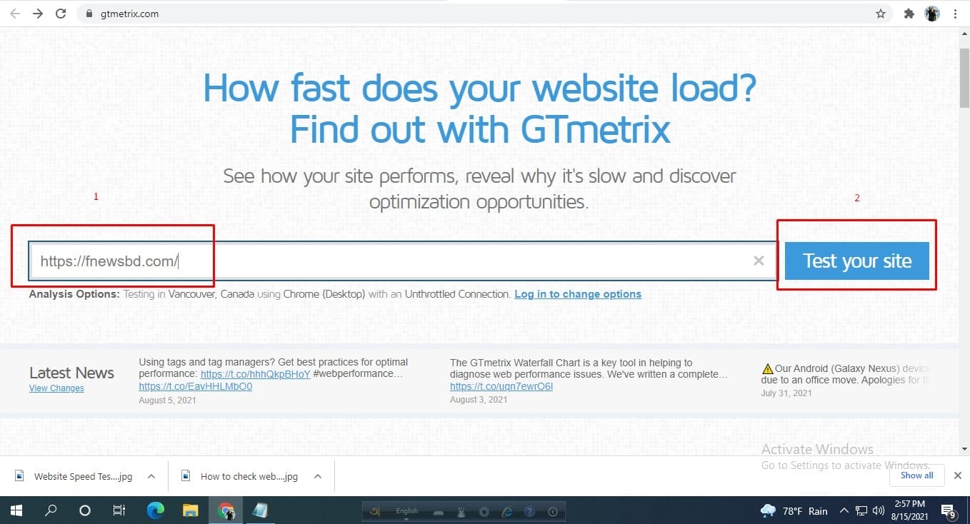970x524 pixels.
Task: Expand options for Website Speed Tes....jpg download
Action: [151, 476]
